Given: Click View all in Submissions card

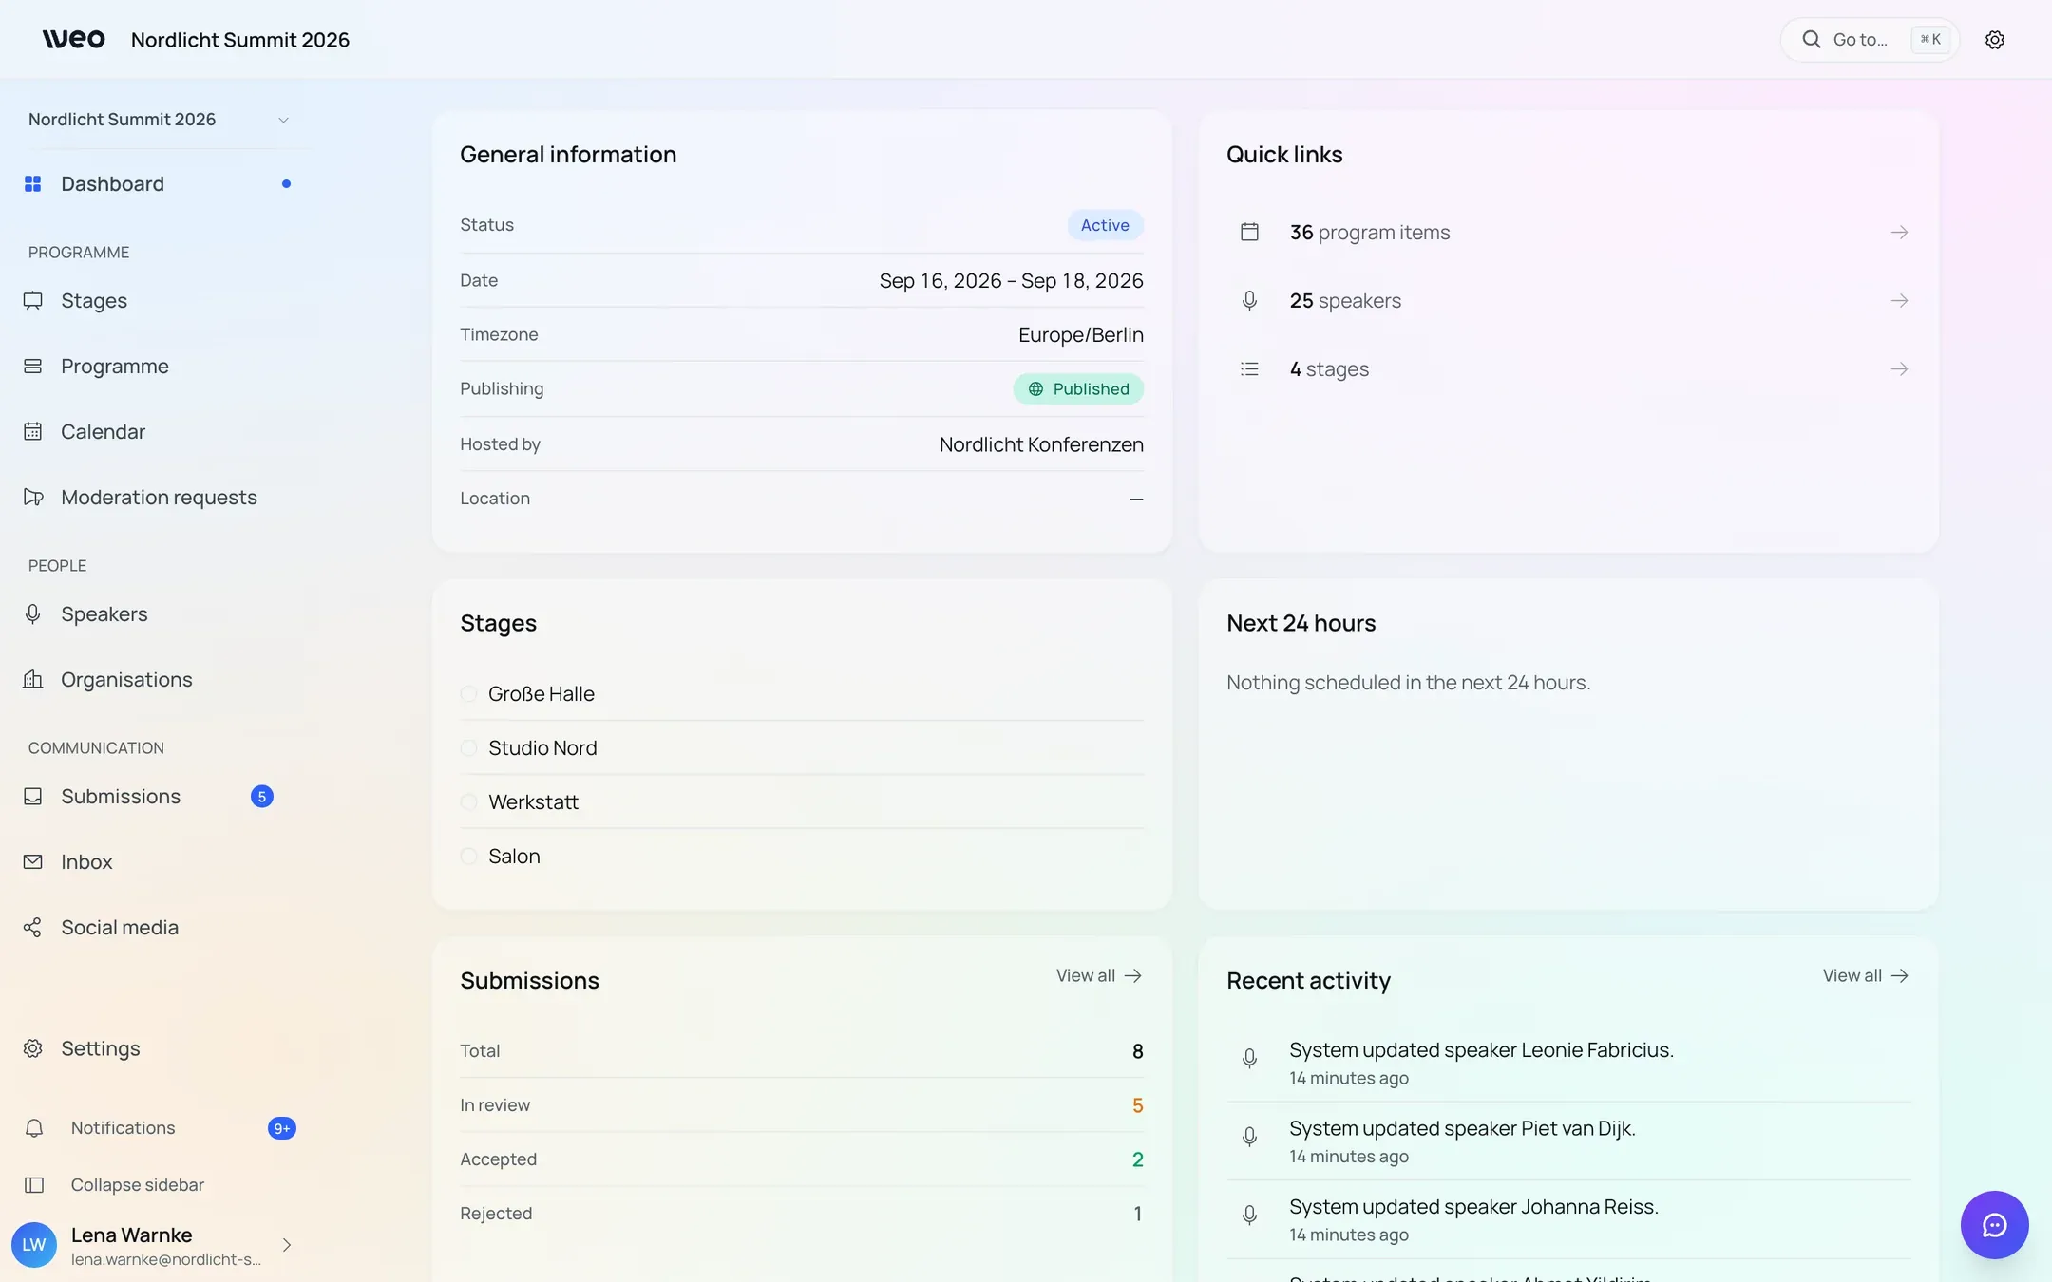Looking at the screenshot, I should coord(1099,976).
